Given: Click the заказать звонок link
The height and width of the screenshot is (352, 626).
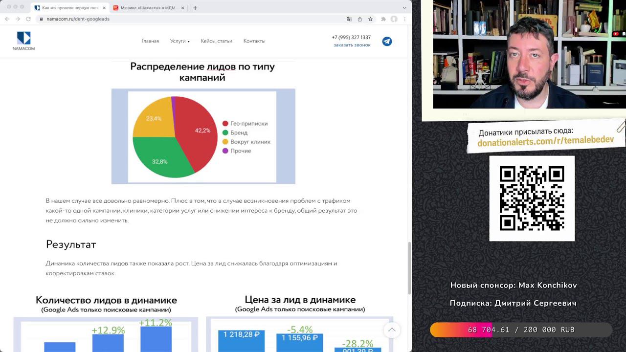Looking at the screenshot, I should pyautogui.click(x=352, y=45).
